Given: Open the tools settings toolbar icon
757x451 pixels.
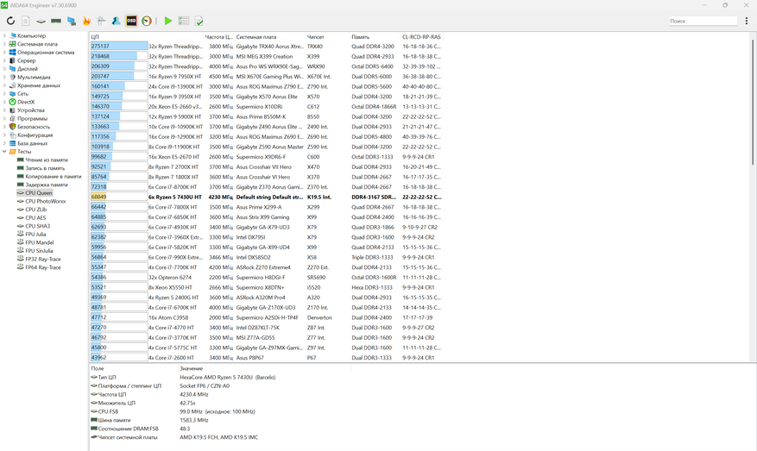Looking at the screenshot, I should 101,21.
